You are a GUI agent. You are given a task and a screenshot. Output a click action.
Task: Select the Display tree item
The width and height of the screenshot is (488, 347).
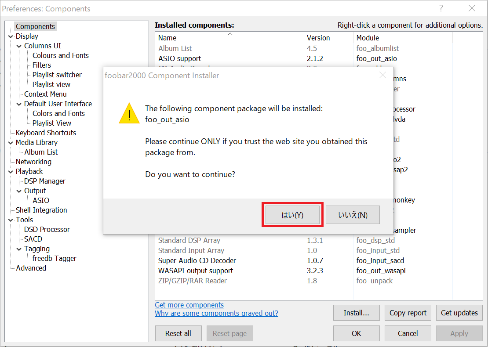pos(27,36)
